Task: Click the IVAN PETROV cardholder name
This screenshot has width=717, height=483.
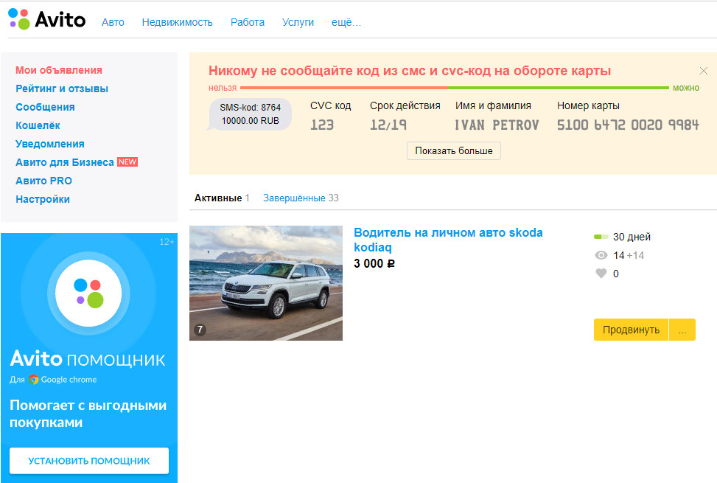Action: coord(497,125)
